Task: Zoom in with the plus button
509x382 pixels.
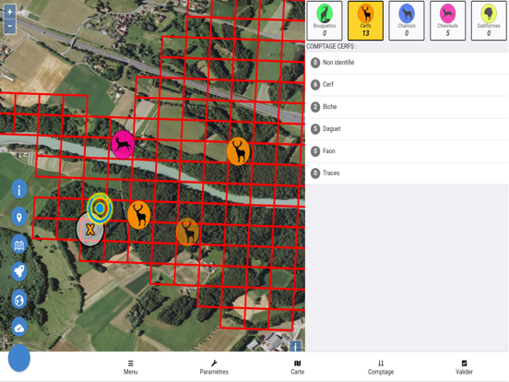Action: (x=10, y=12)
